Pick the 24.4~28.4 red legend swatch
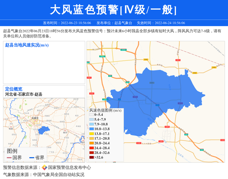Image resolution: width=228 pixels, height=179 pixels. click(92, 148)
